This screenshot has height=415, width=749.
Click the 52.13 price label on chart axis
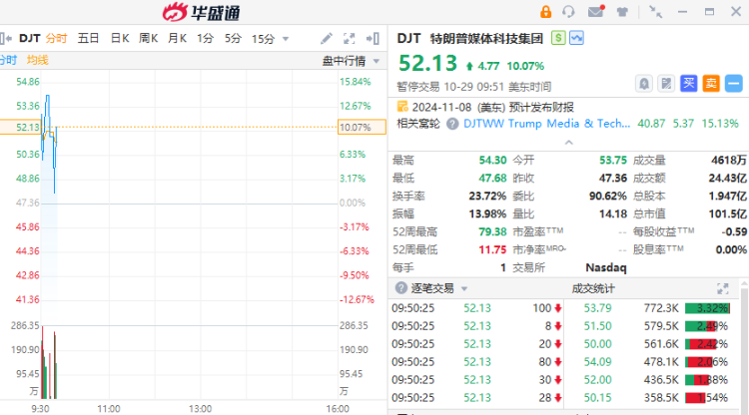tap(28, 128)
